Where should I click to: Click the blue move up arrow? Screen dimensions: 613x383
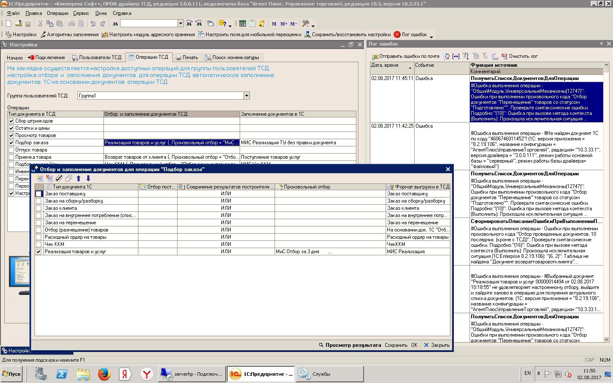point(78,178)
